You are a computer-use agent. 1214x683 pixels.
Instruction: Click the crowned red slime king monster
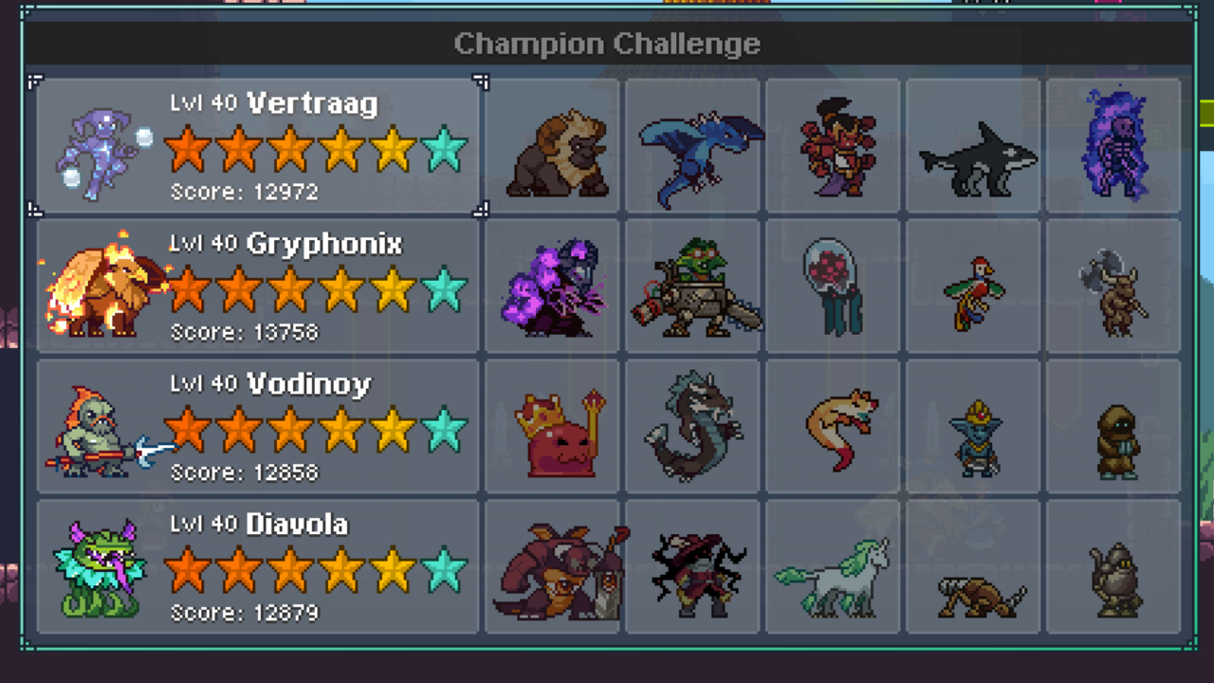click(552, 427)
